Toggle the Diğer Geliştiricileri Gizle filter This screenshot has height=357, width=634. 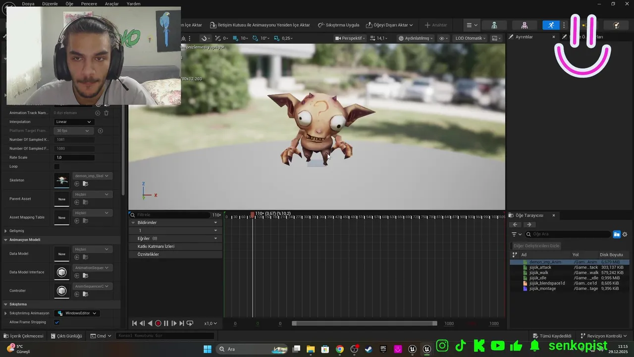(x=536, y=246)
